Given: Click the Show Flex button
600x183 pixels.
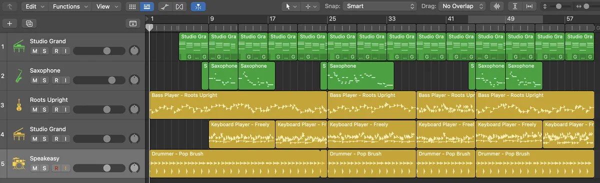Looking at the screenshot, I should [x=179, y=6].
